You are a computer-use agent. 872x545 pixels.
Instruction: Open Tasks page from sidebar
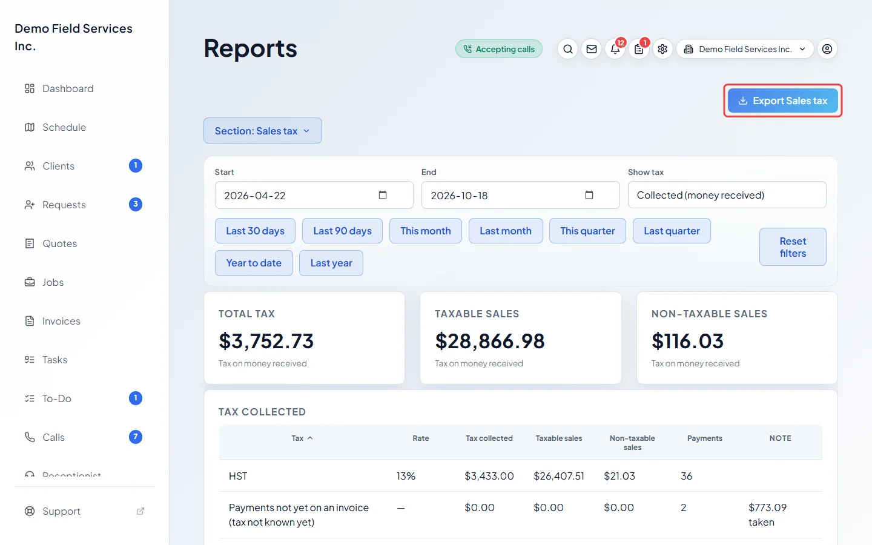pyautogui.click(x=85, y=360)
